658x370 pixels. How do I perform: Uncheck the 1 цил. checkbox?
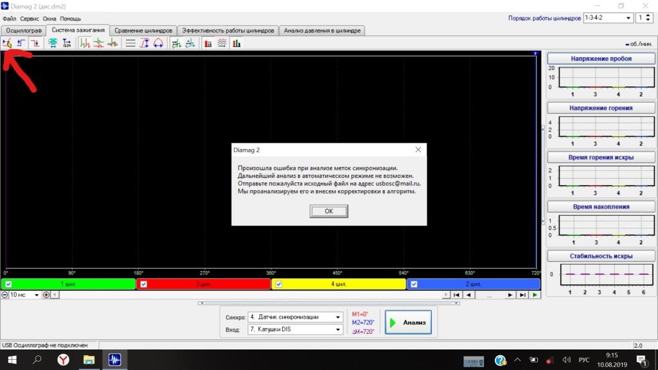point(8,284)
